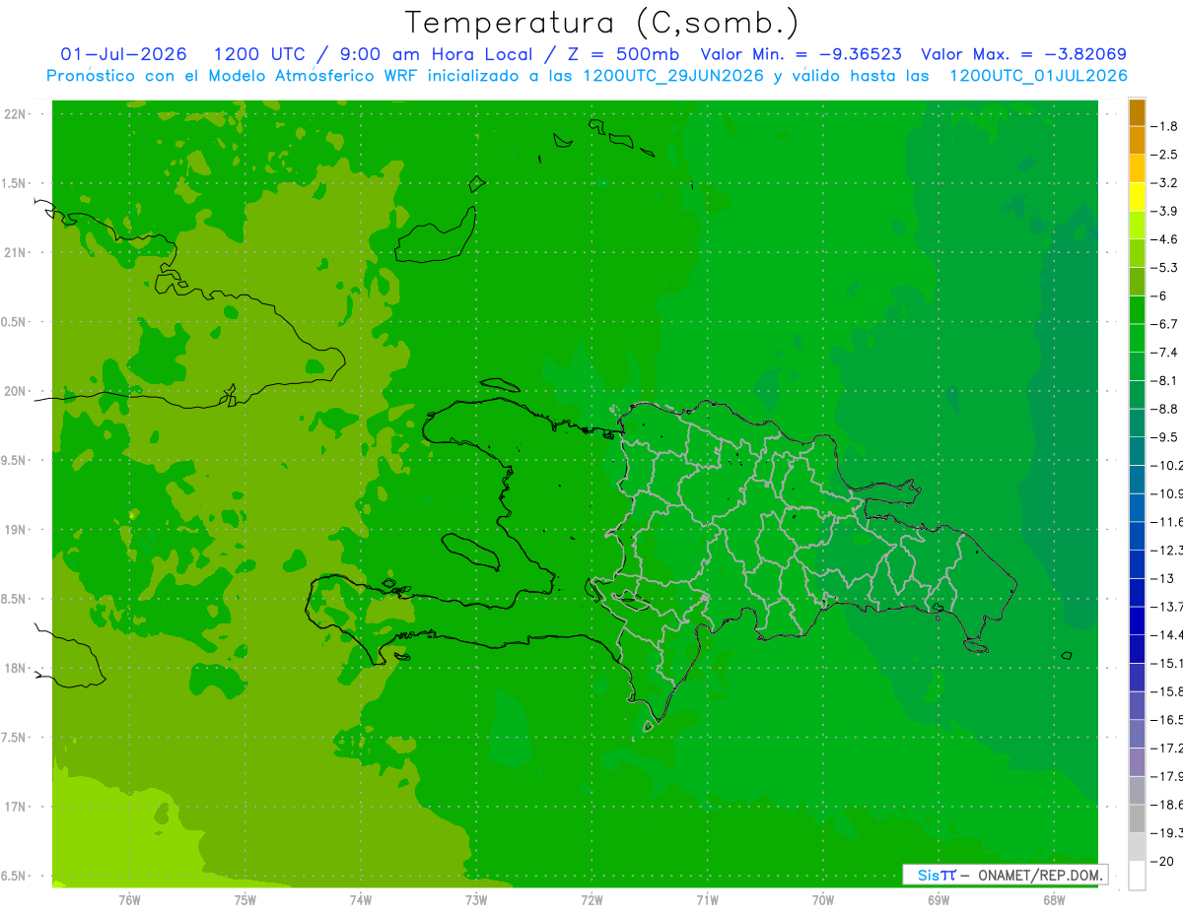The height and width of the screenshot is (913, 1183).
Task: Click the '71W' longitude label
Action: coord(707,900)
